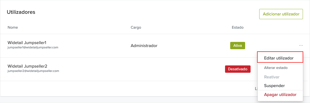Click the Alterar estado menu heading
The width and height of the screenshot is (310, 103).
[x=276, y=68]
